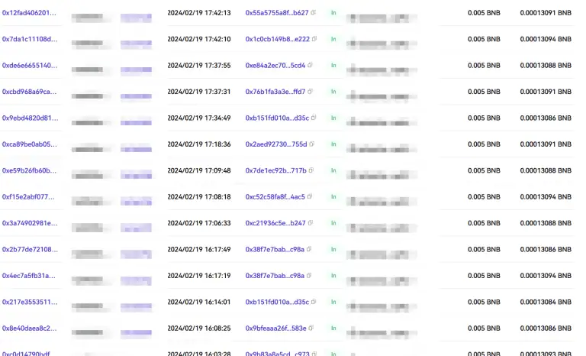This screenshot has width=586, height=356.
Task: Copy address 0x7de1ec92b...717b
Action: pyautogui.click(x=311, y=170)
